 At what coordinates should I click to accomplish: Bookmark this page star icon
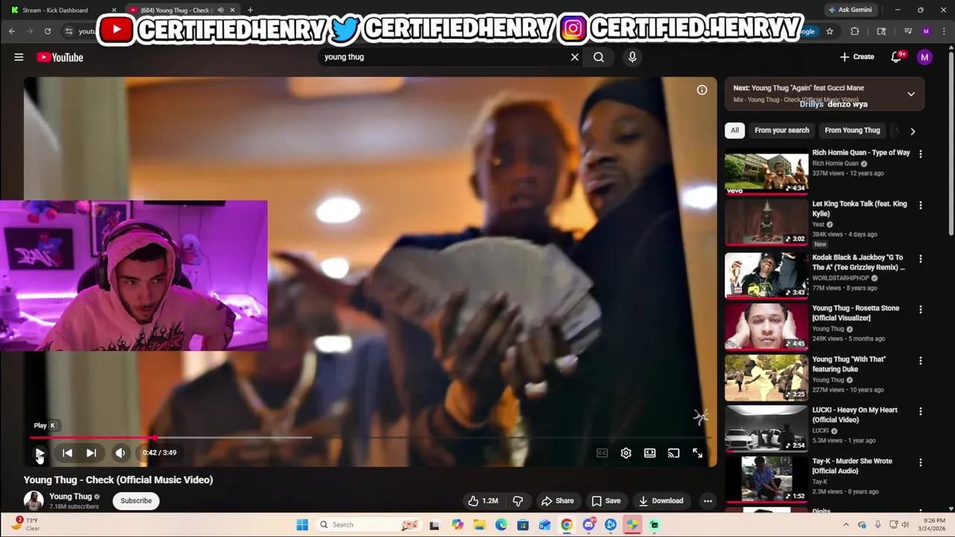click(x=830, y=31)
